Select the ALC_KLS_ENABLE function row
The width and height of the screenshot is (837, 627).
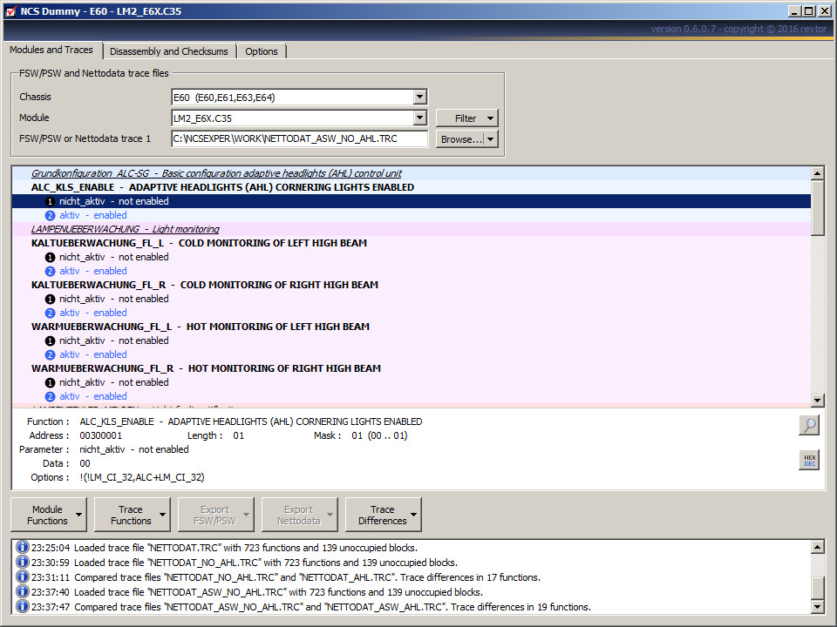tap(411, 187)
